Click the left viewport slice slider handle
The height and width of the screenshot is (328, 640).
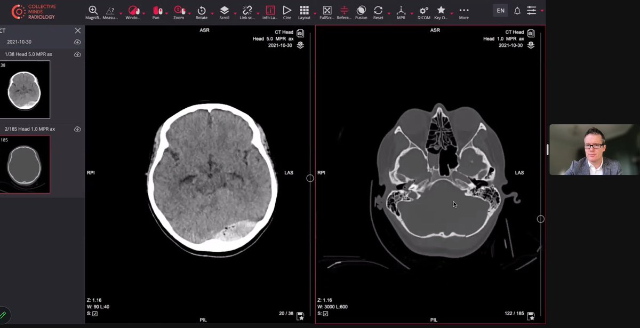(x=310, y=178)
